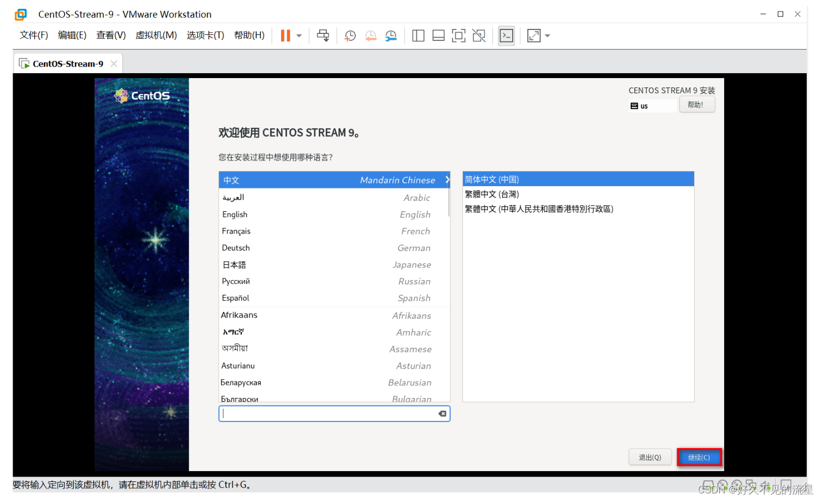
Task: Select Amharic in the language list
Action: click(x=334, y=332)
